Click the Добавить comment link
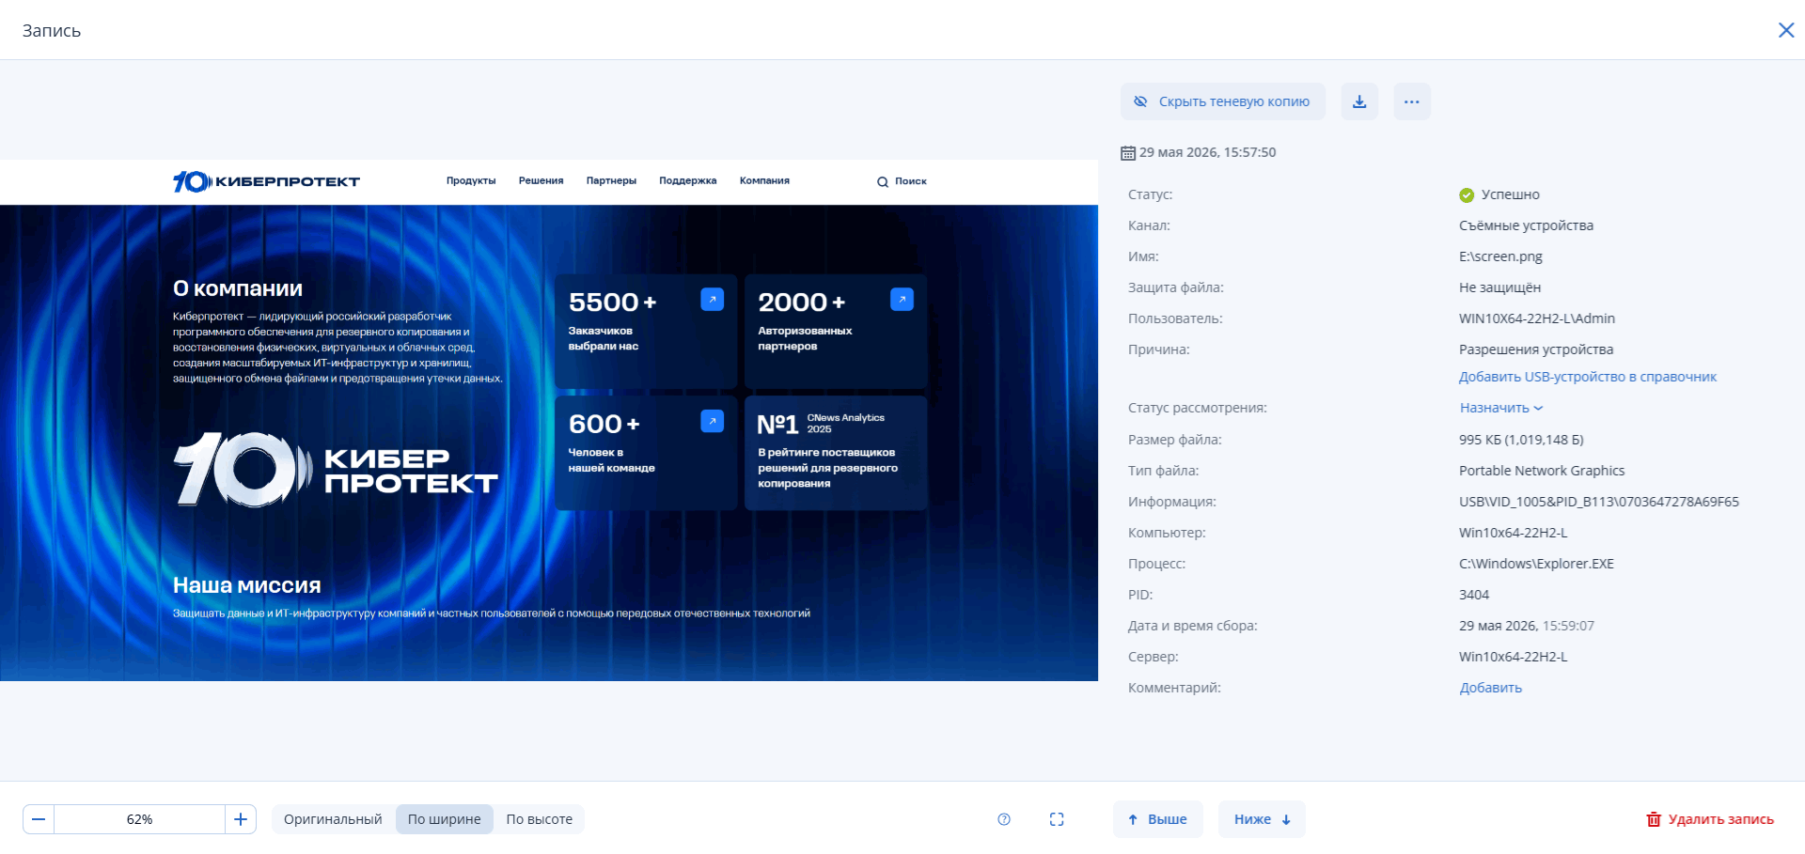 (x=1490, y=688)
